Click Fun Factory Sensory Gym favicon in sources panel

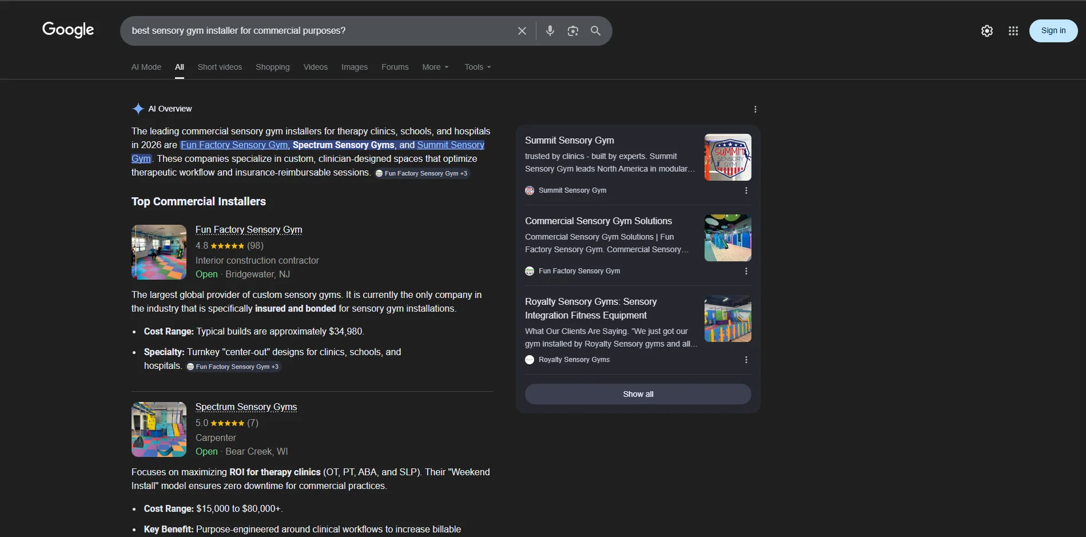[x=530, y=271]
